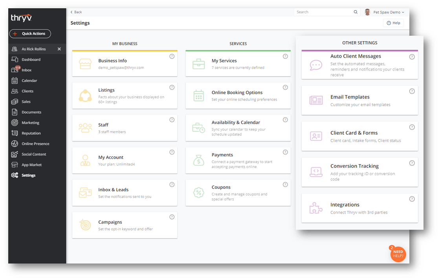
Task: Click help icon on Inbox & Leads card
Action: (172, 185)
